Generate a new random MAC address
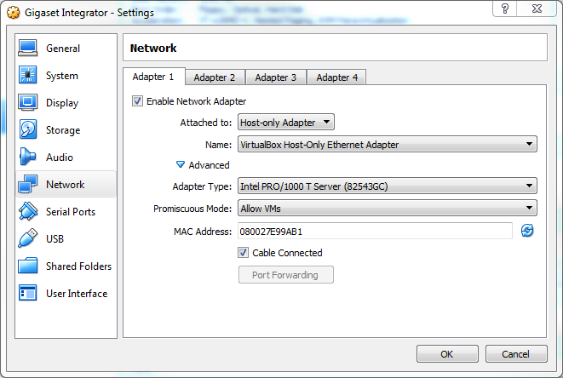563x378 pixels. 527,231
